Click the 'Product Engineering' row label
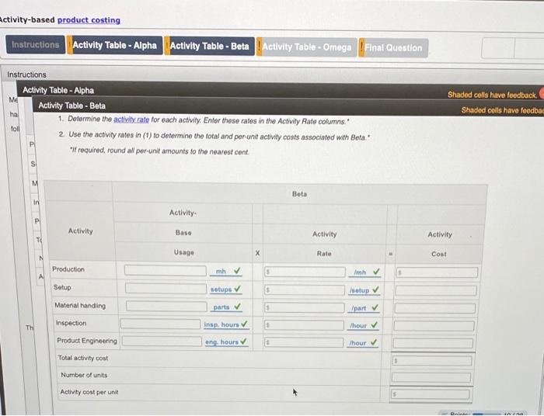 tap(87, 341)
